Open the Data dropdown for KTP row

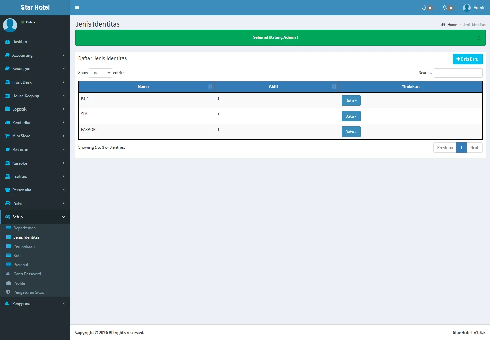pyautogui.click(x=351, y=101)
